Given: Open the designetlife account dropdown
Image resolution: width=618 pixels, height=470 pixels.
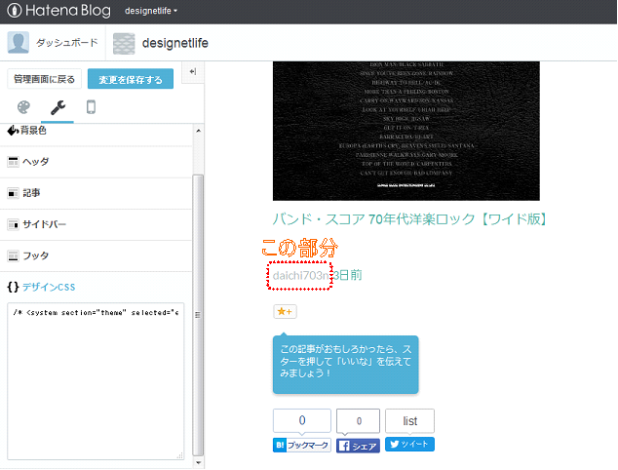Looking at the screenshot, I should point(151,11).
